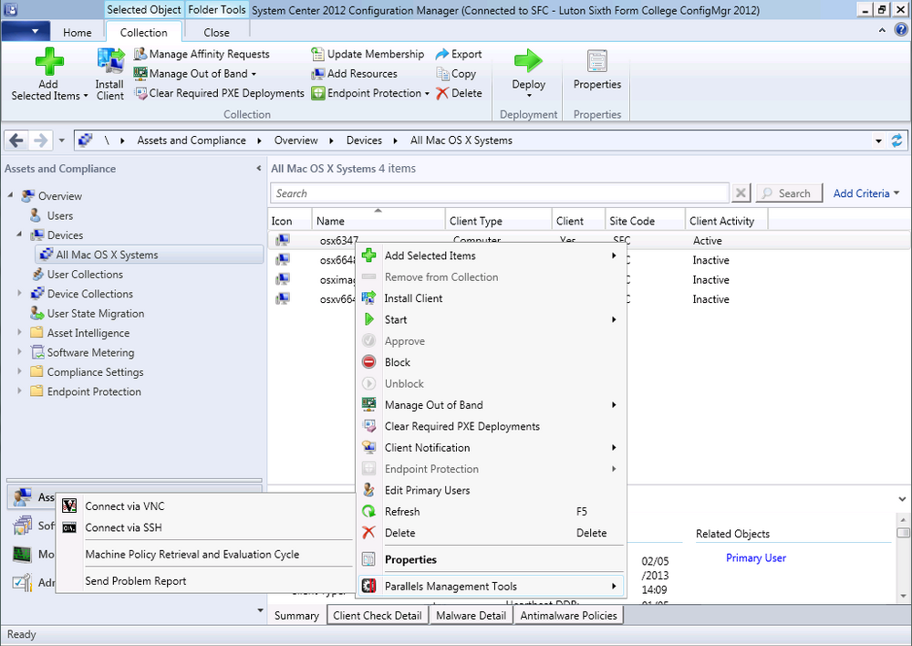The height and width of the screenshot is (646, 912).
Task: Click Update Membership in the ribbon
Action: pos(368,54)
